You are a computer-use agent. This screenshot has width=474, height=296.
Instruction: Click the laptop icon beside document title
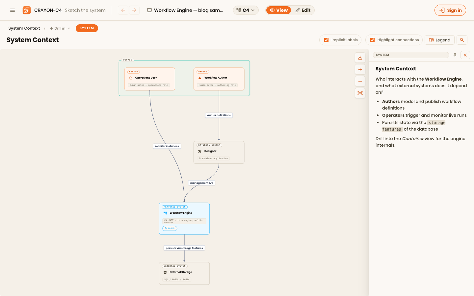149,10
